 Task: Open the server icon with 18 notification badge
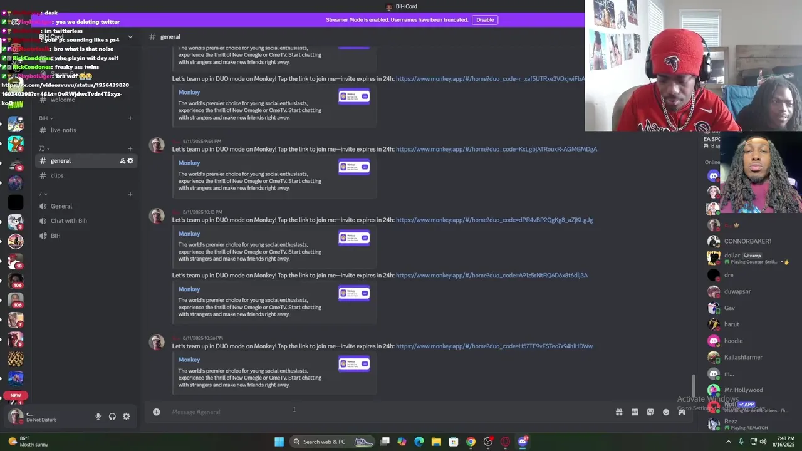[x=16, y=261]
